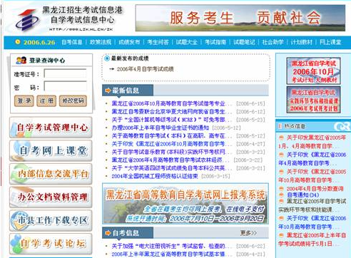Screen dimensions: 351x258
Task: Open 考生问答 in the navigation bar
Action: point(158,42)
